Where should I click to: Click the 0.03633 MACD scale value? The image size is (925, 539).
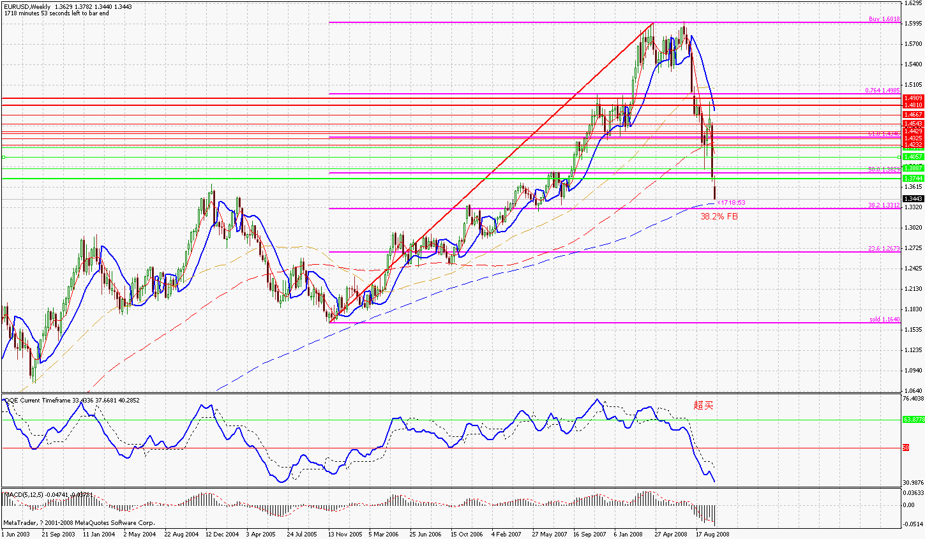pyautogui.click(x=914, y=493)
